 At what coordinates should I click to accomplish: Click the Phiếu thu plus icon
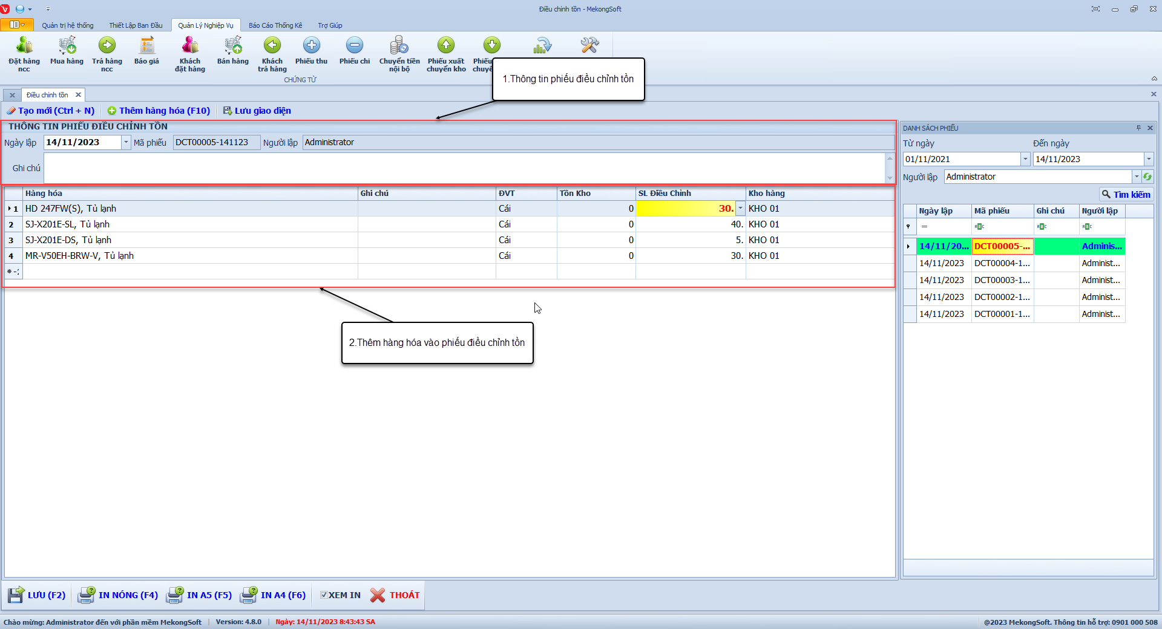311,46
